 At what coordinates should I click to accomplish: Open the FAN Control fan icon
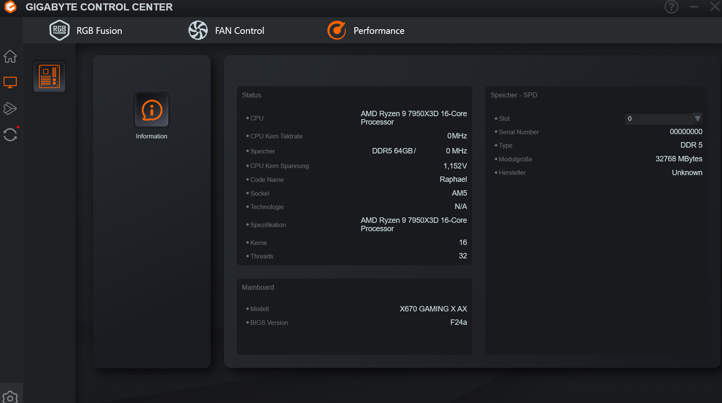pos(198,30)
